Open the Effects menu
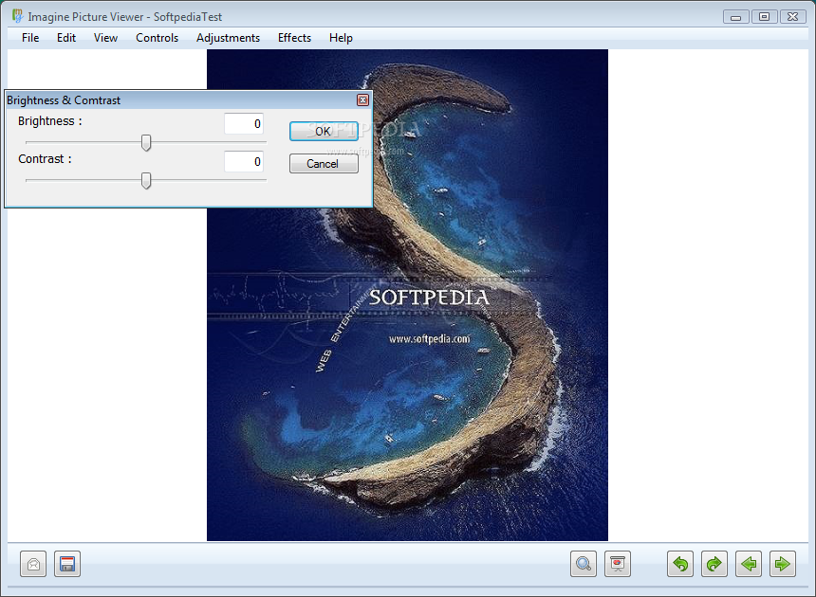This screenshot has height=597, width=816. (x=294, y=38)
